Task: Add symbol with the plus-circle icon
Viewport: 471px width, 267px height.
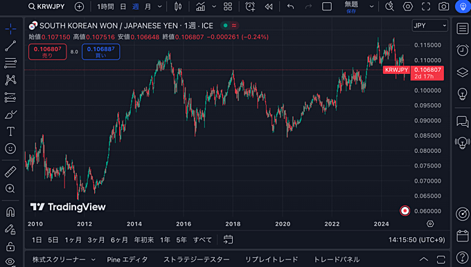Action: (x=79, y=6)
